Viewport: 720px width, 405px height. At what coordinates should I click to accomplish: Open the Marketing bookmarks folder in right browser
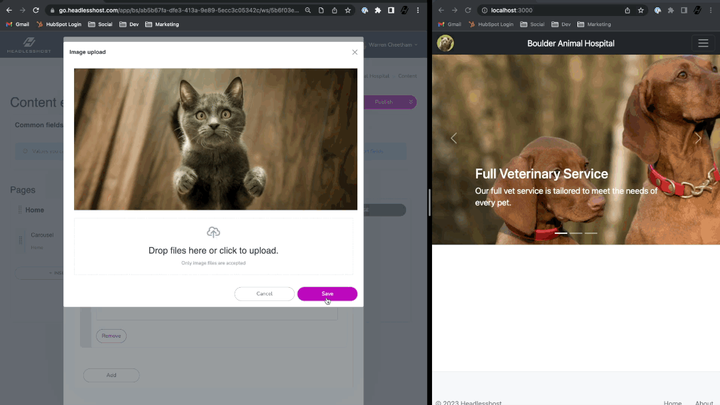(594, 24)
